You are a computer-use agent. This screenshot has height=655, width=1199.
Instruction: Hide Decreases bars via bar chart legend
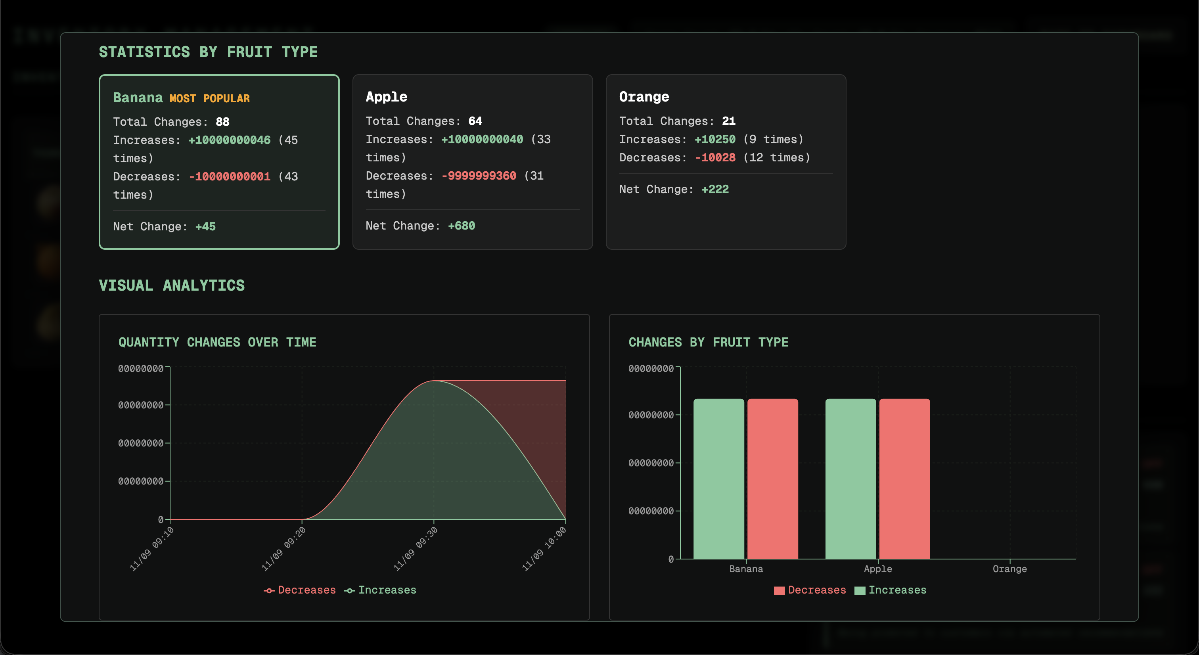pyautogui.click(x=810, y=590)
